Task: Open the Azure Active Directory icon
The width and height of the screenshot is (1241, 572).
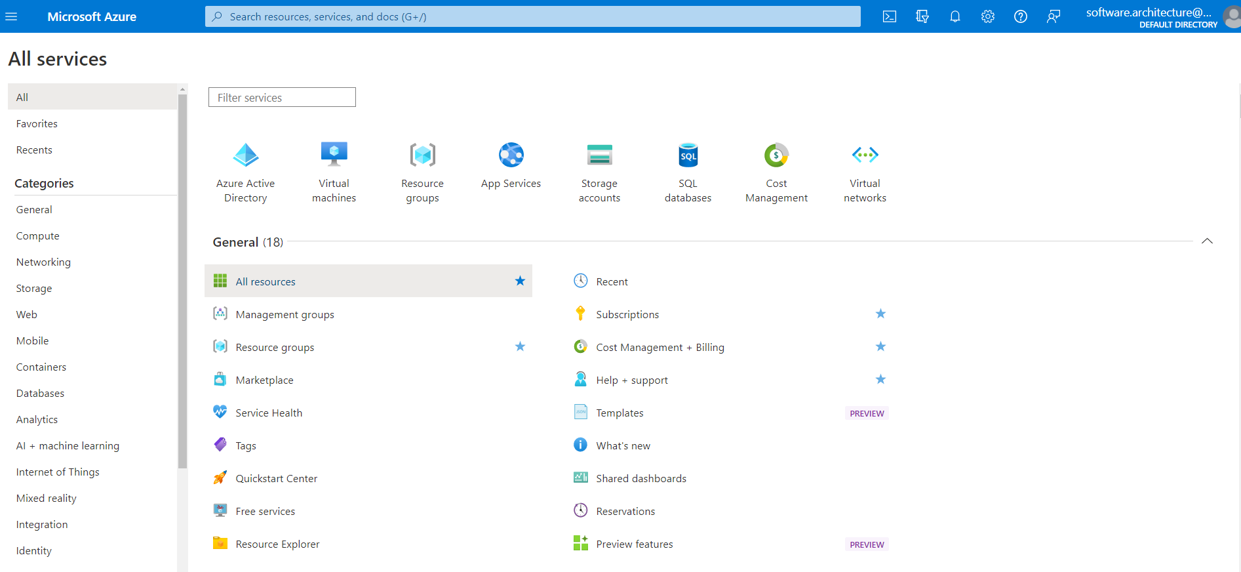Action: coord(246,155)
